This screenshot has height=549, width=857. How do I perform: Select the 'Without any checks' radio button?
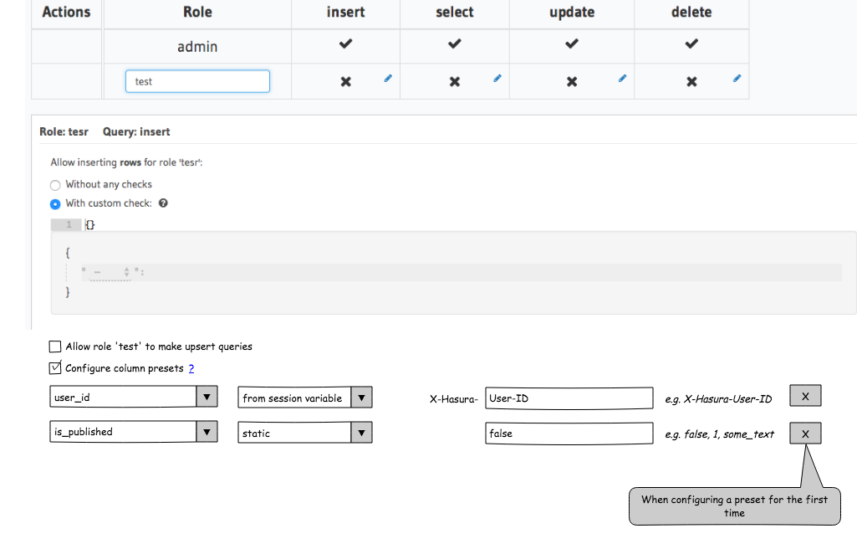tap(54, 184)
